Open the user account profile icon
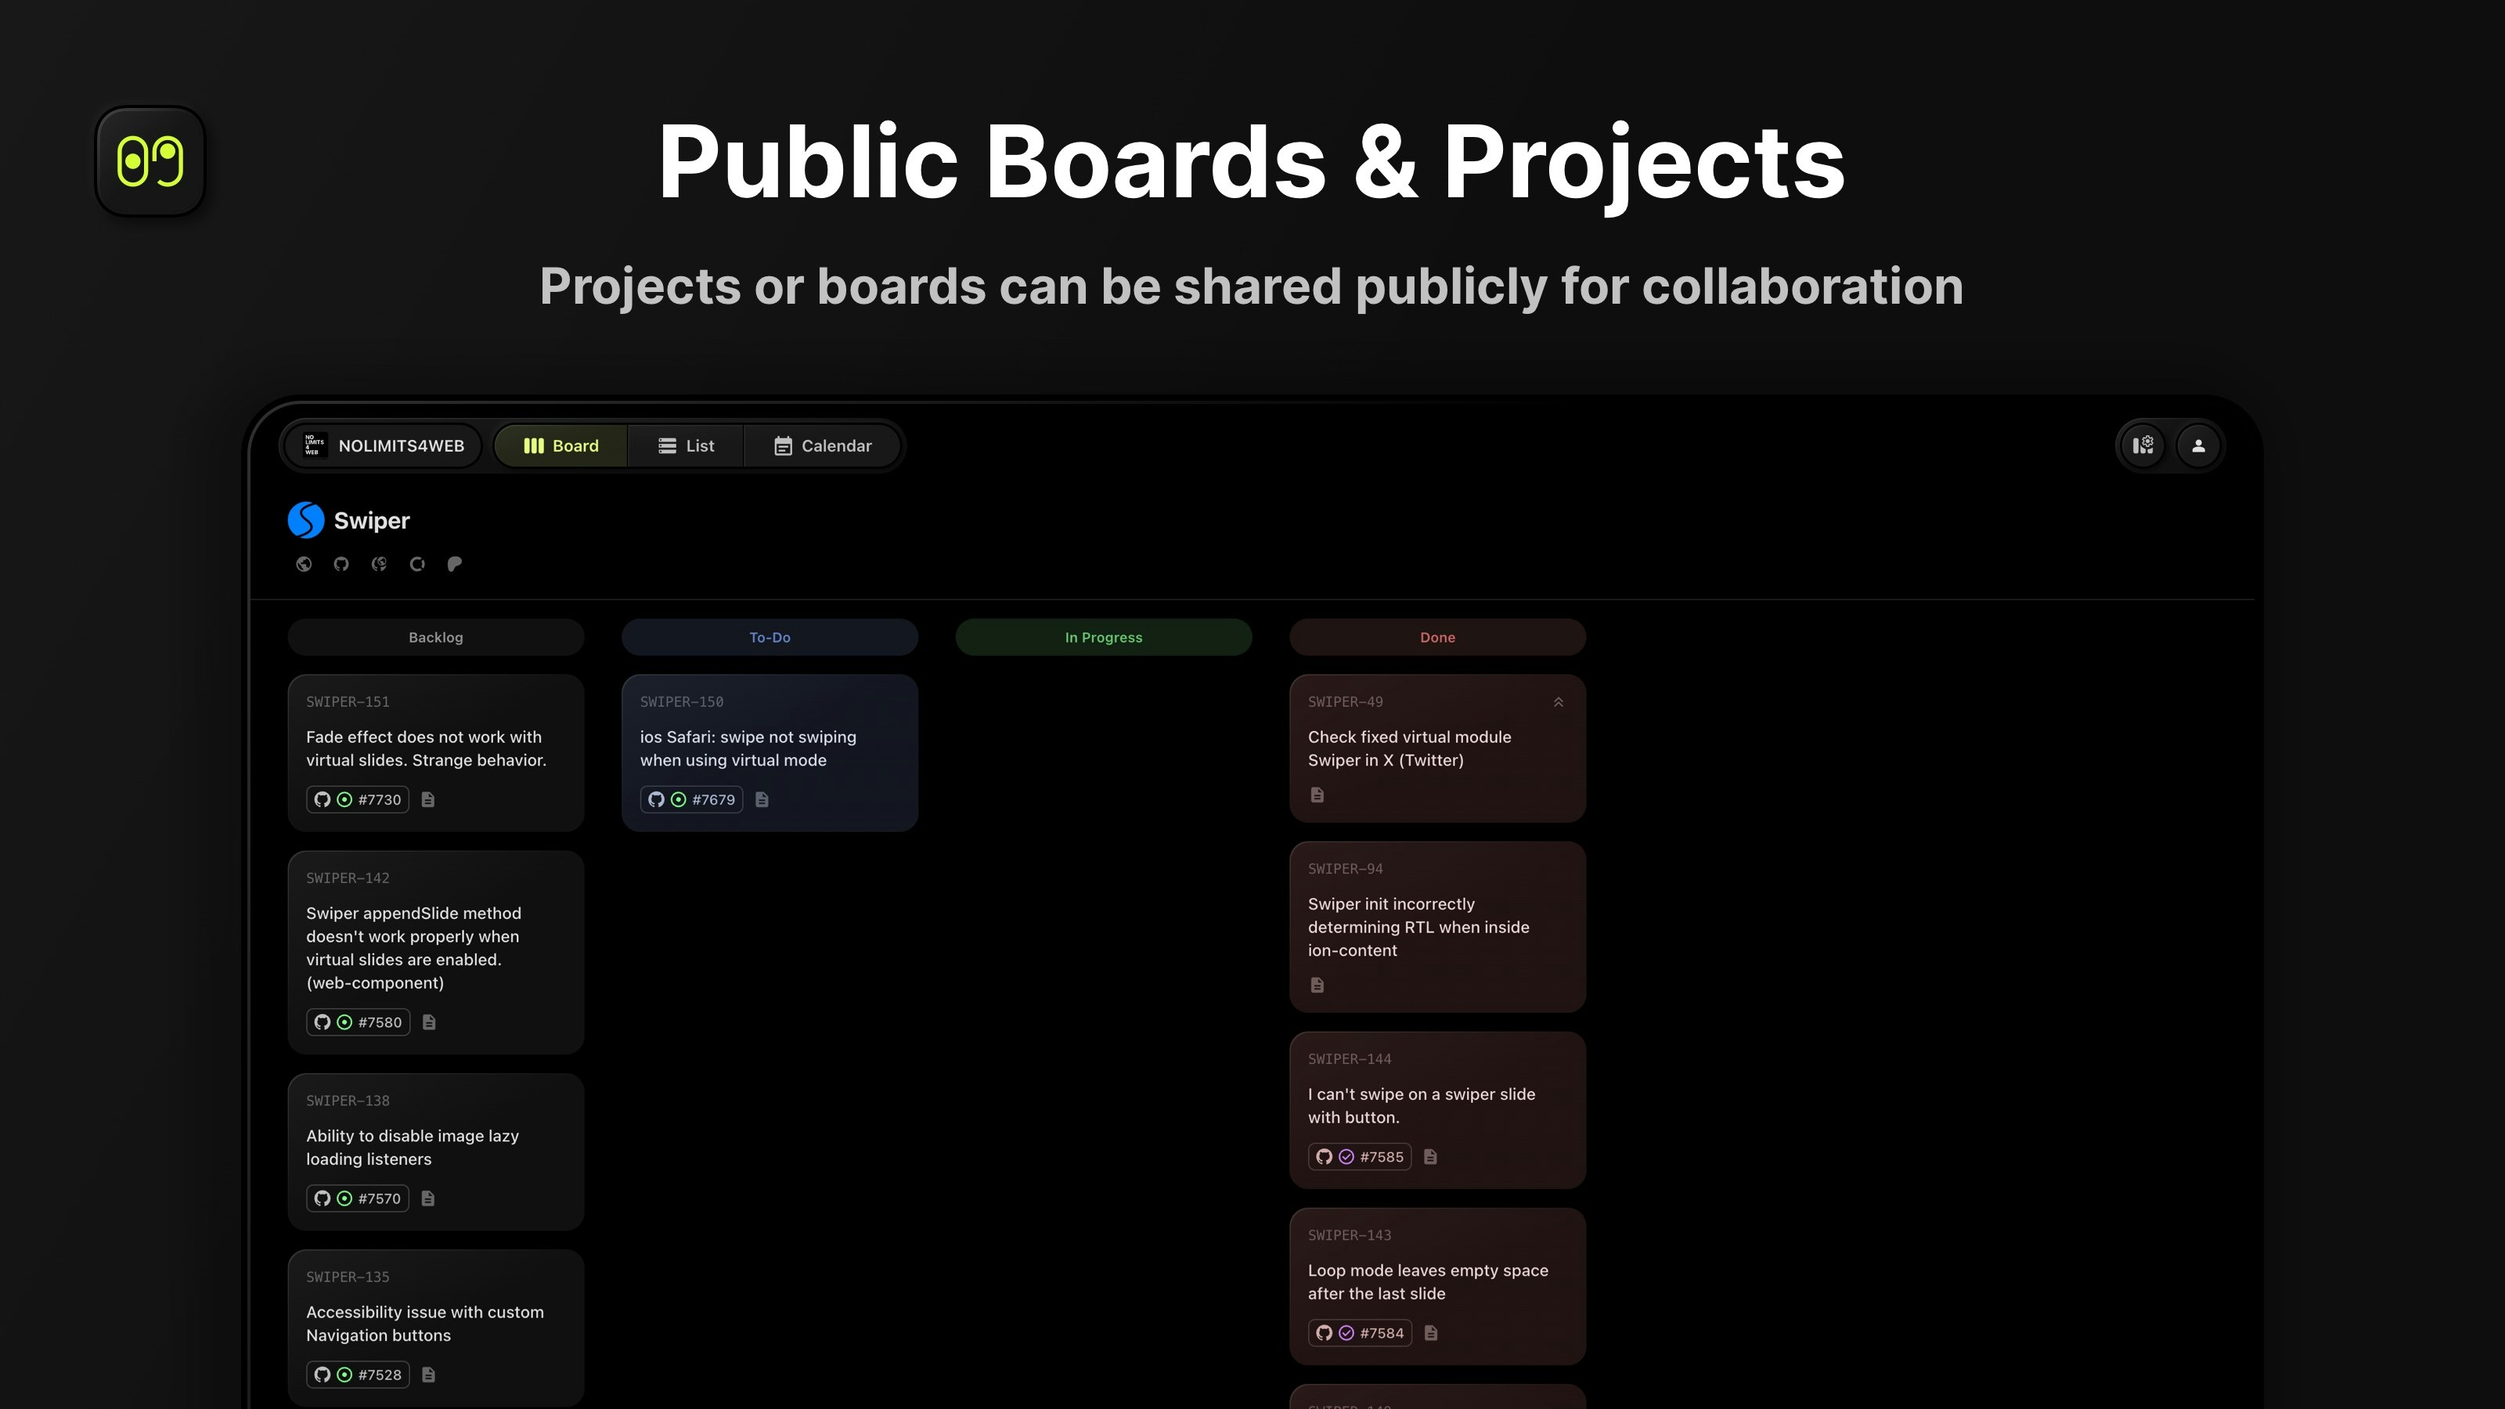 click(x=2197, y=445)
